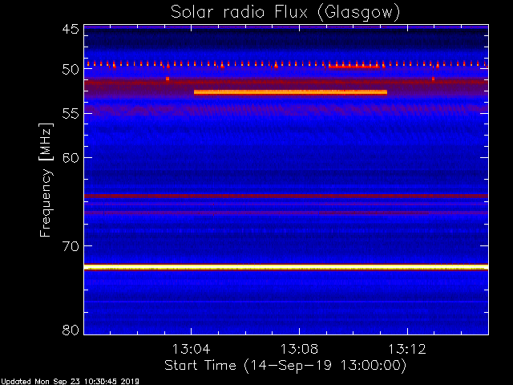Click the '60' frequency tick label
The width and height of the screenshot is (513, 385).
pos(71,158)
